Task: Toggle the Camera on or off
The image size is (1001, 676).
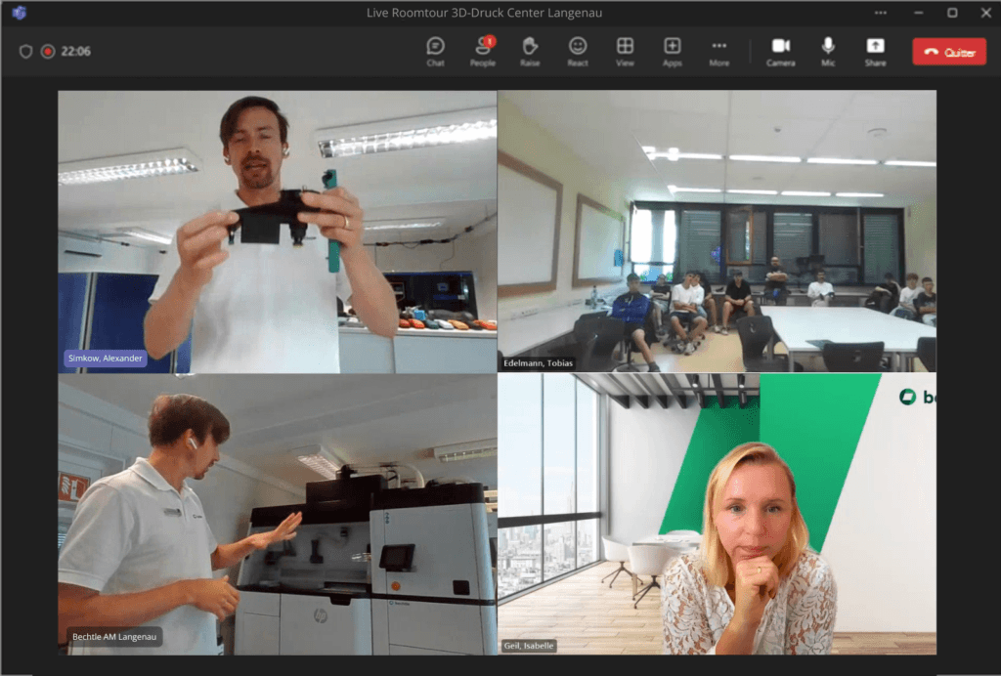Action: pos(780,51)
